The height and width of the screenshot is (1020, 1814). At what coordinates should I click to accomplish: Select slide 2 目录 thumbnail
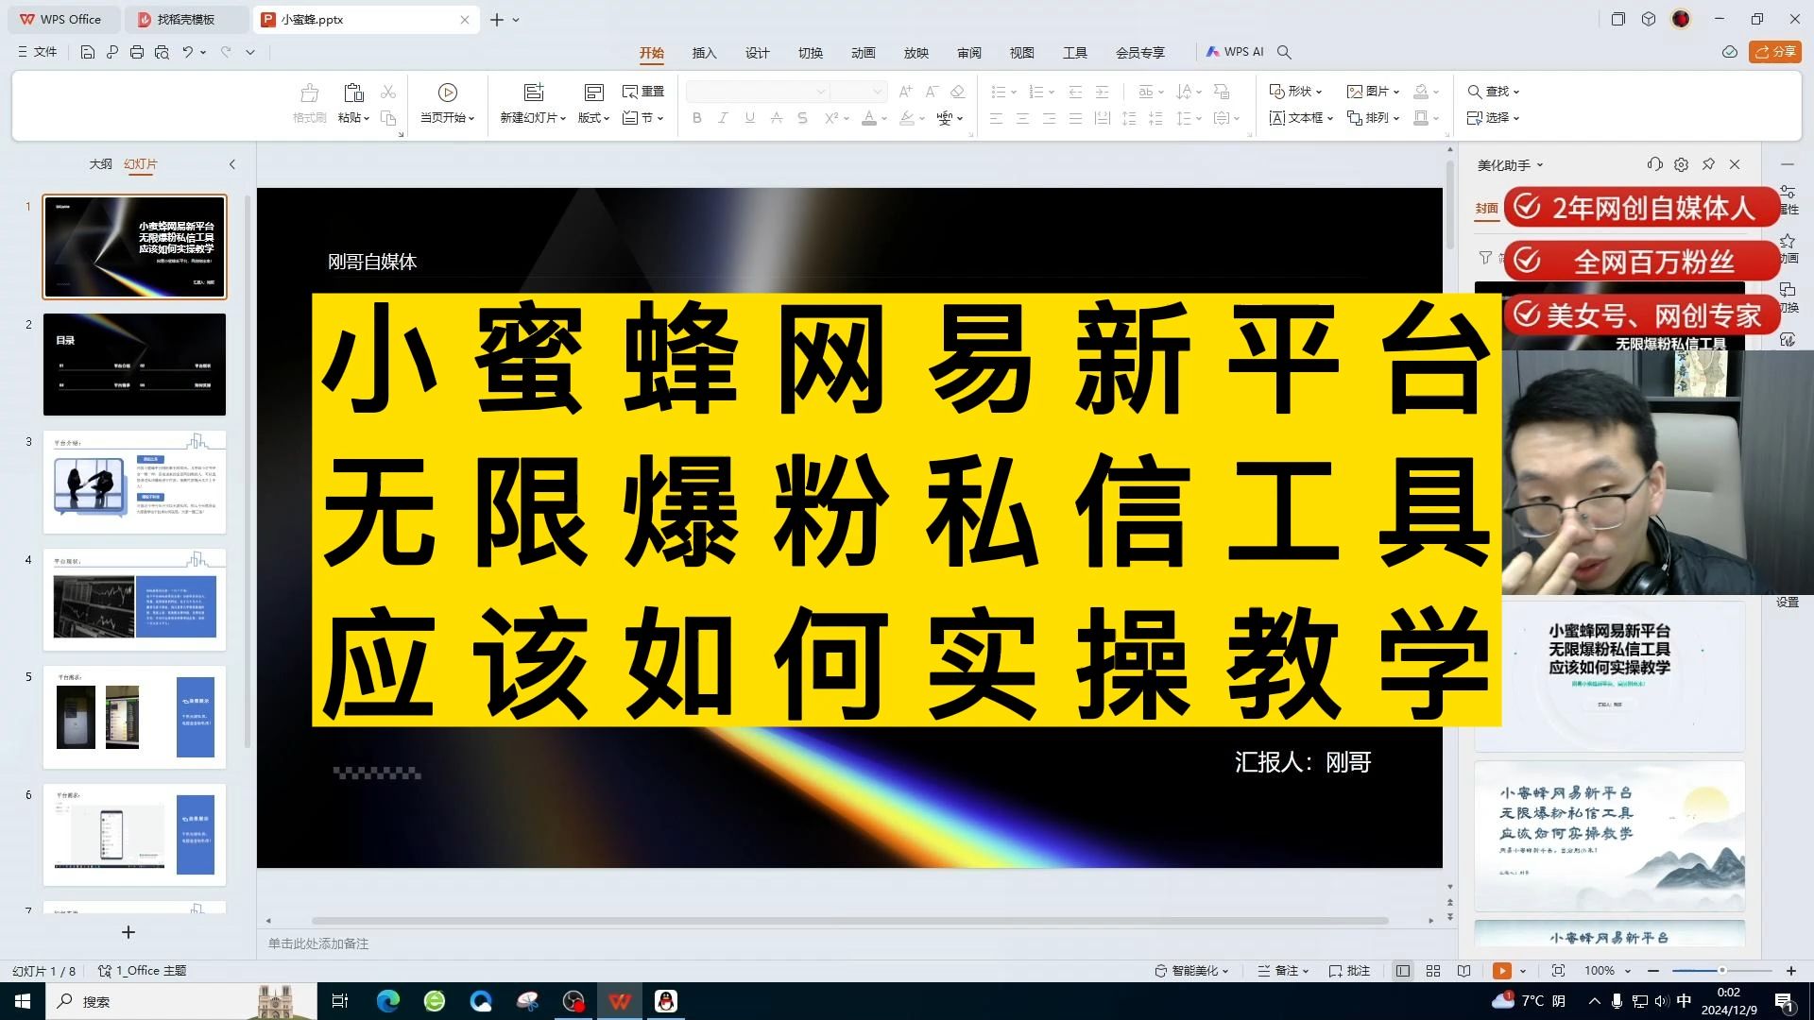(134, 365)
